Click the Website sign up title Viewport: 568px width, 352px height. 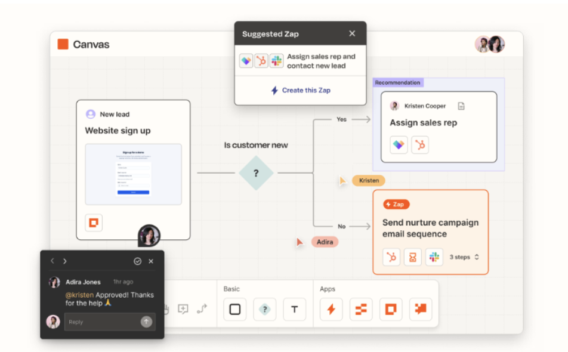118,131
